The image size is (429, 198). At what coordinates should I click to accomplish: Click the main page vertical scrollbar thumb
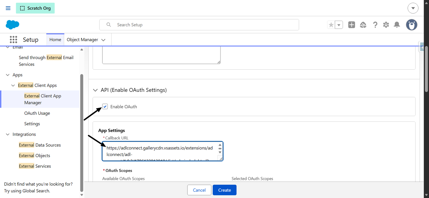tap(426, 69)
